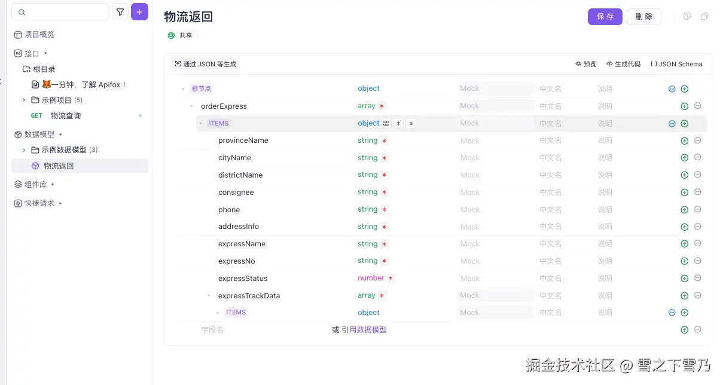Screen dimensions: 723x385
Task: Focus the sidebar search box
Action: tap(60, 12)
